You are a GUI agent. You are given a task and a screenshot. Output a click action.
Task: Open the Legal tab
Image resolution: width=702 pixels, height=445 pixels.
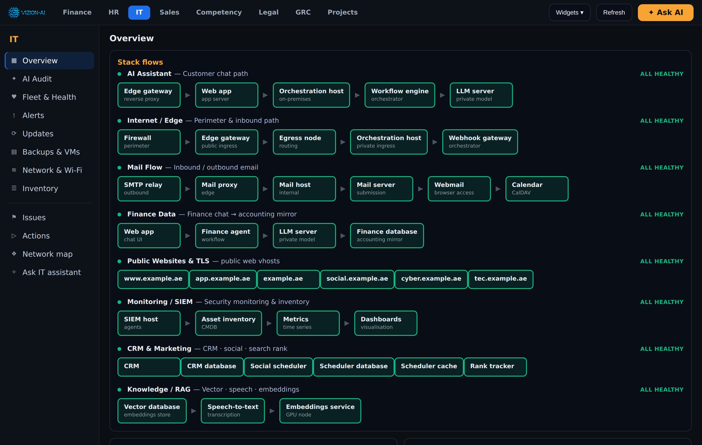coord(269,12)
